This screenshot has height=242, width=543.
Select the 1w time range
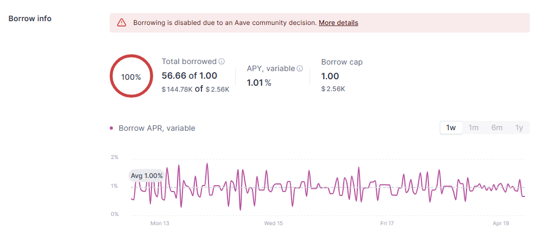pos(451,128)
